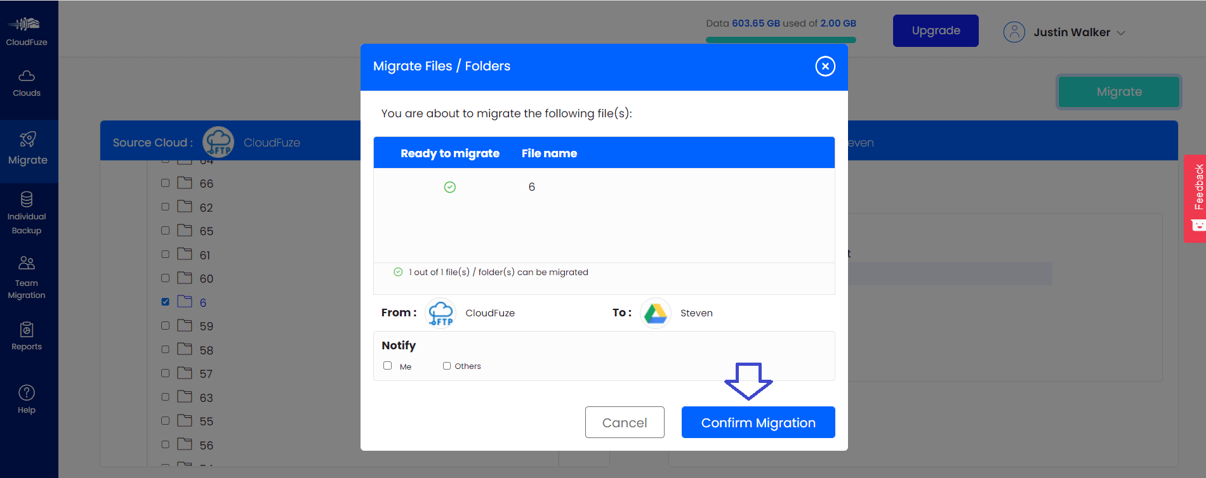Open the Clouds sidebar section

pyautogui.click(x=27, y=84)
